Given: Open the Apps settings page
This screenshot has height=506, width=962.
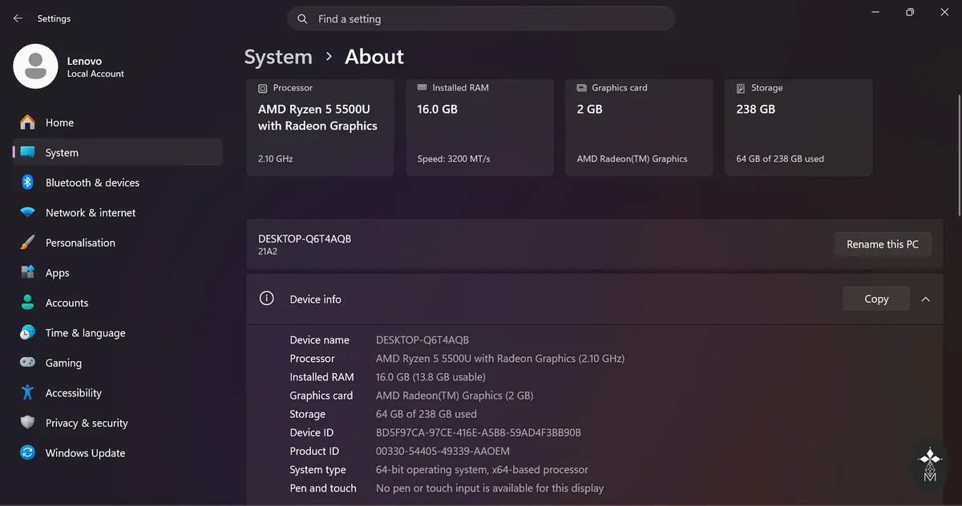Looking at the screenshot, I should click(x=118, y=272).
